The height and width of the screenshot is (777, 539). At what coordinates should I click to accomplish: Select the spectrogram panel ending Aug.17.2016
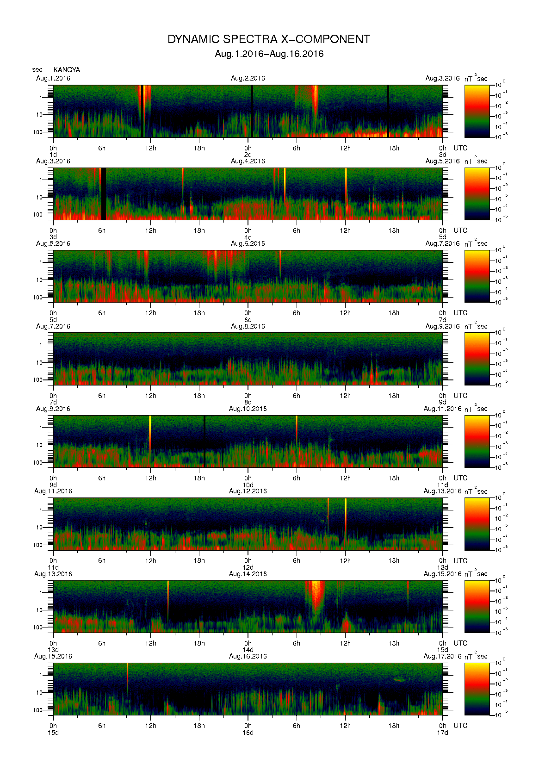(x=248, y=689)
